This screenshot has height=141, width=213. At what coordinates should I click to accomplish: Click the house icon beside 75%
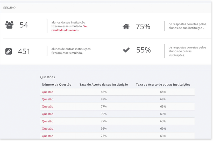(126, 27)
